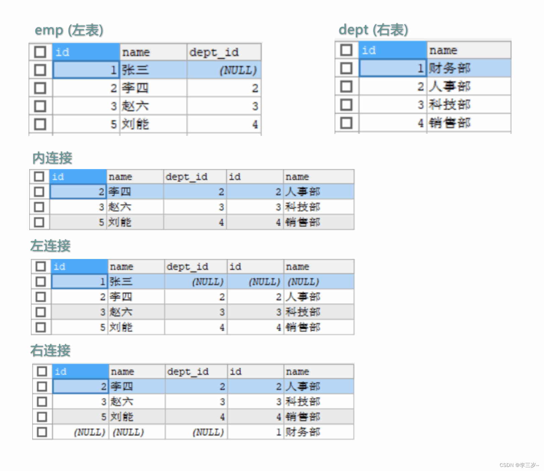
Task: Tick the 赵六 row checkbox in 右连接 table
Action: coord(42,402)
